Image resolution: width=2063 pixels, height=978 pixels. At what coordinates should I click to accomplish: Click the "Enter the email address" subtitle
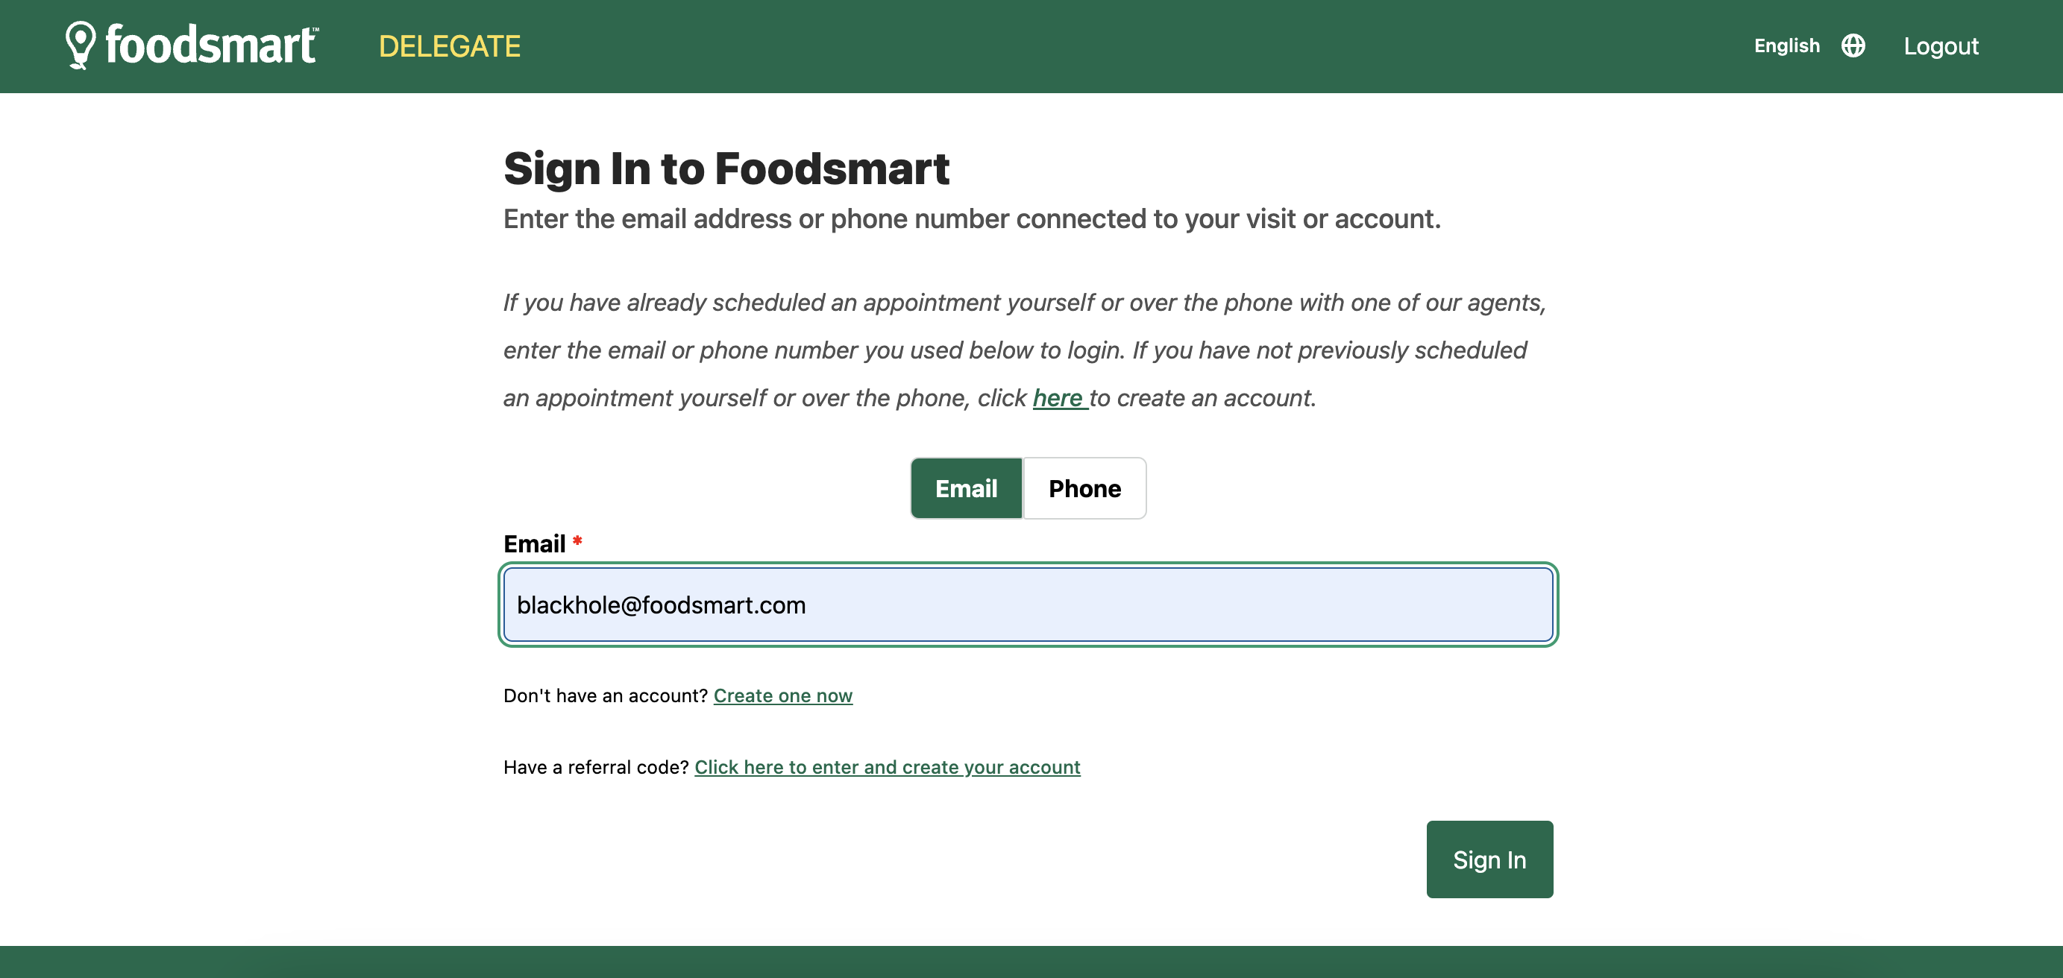coord(971,218)
